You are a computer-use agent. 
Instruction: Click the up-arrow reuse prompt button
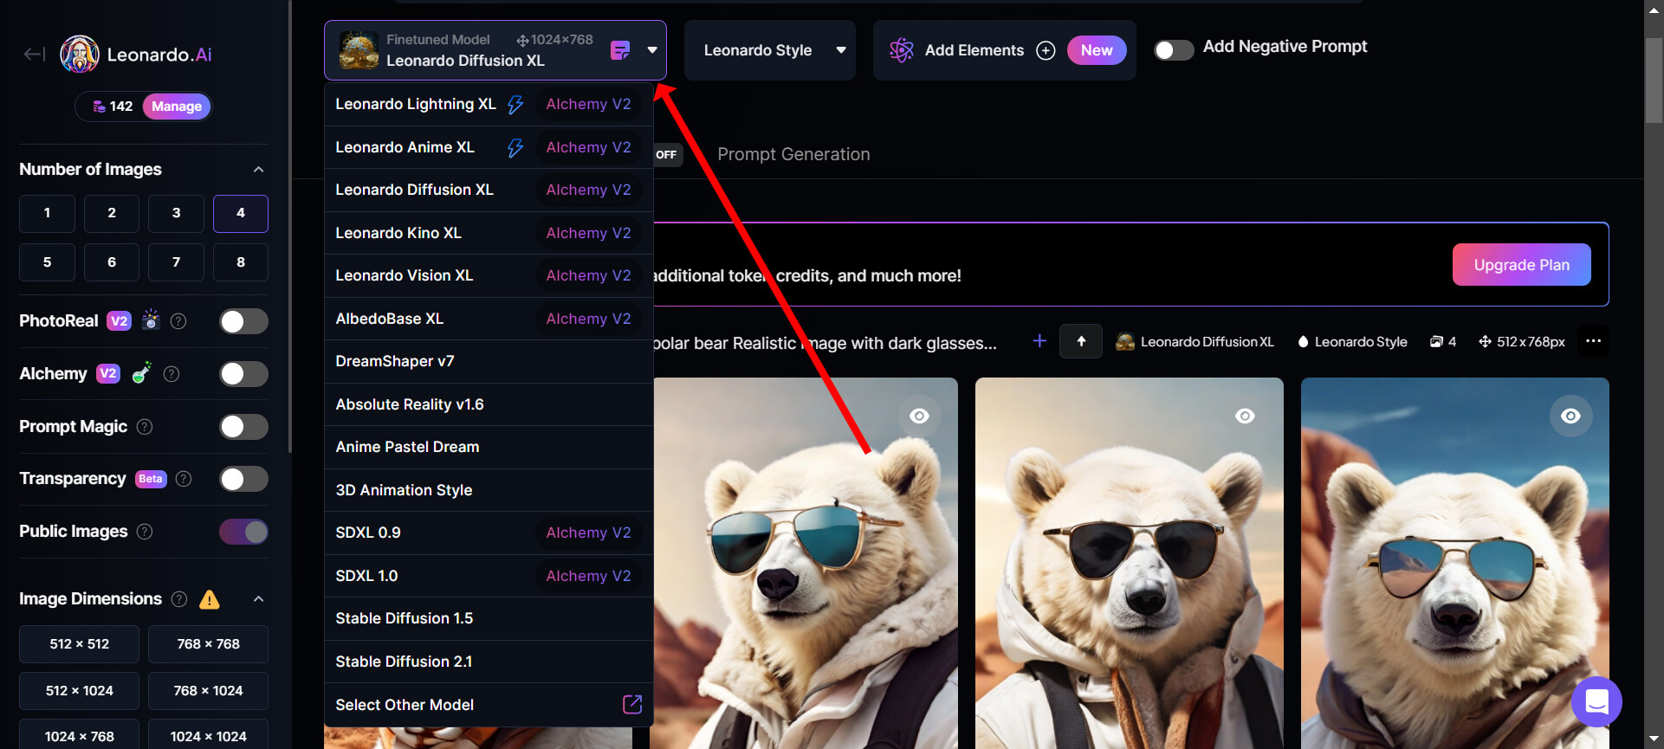[x=1081, y=341]
